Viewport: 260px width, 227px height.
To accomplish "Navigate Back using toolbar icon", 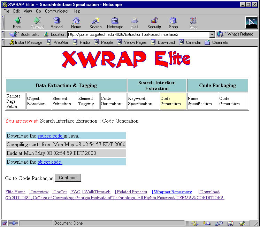I will 17,23.
